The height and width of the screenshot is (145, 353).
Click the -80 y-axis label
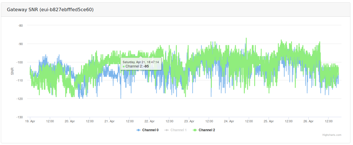click(x=20, y=26)
